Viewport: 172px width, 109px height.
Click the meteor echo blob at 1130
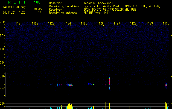[x=167, y=85]
